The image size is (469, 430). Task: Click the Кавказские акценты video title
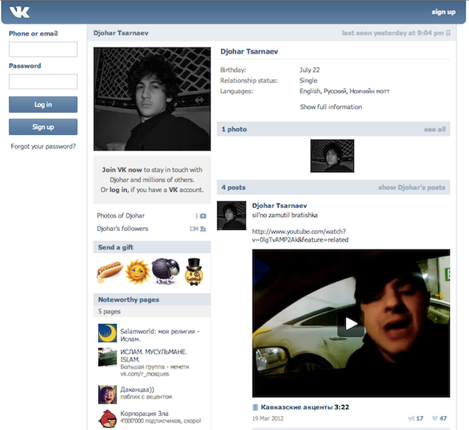pyautogui.click(x=296, y=407)
